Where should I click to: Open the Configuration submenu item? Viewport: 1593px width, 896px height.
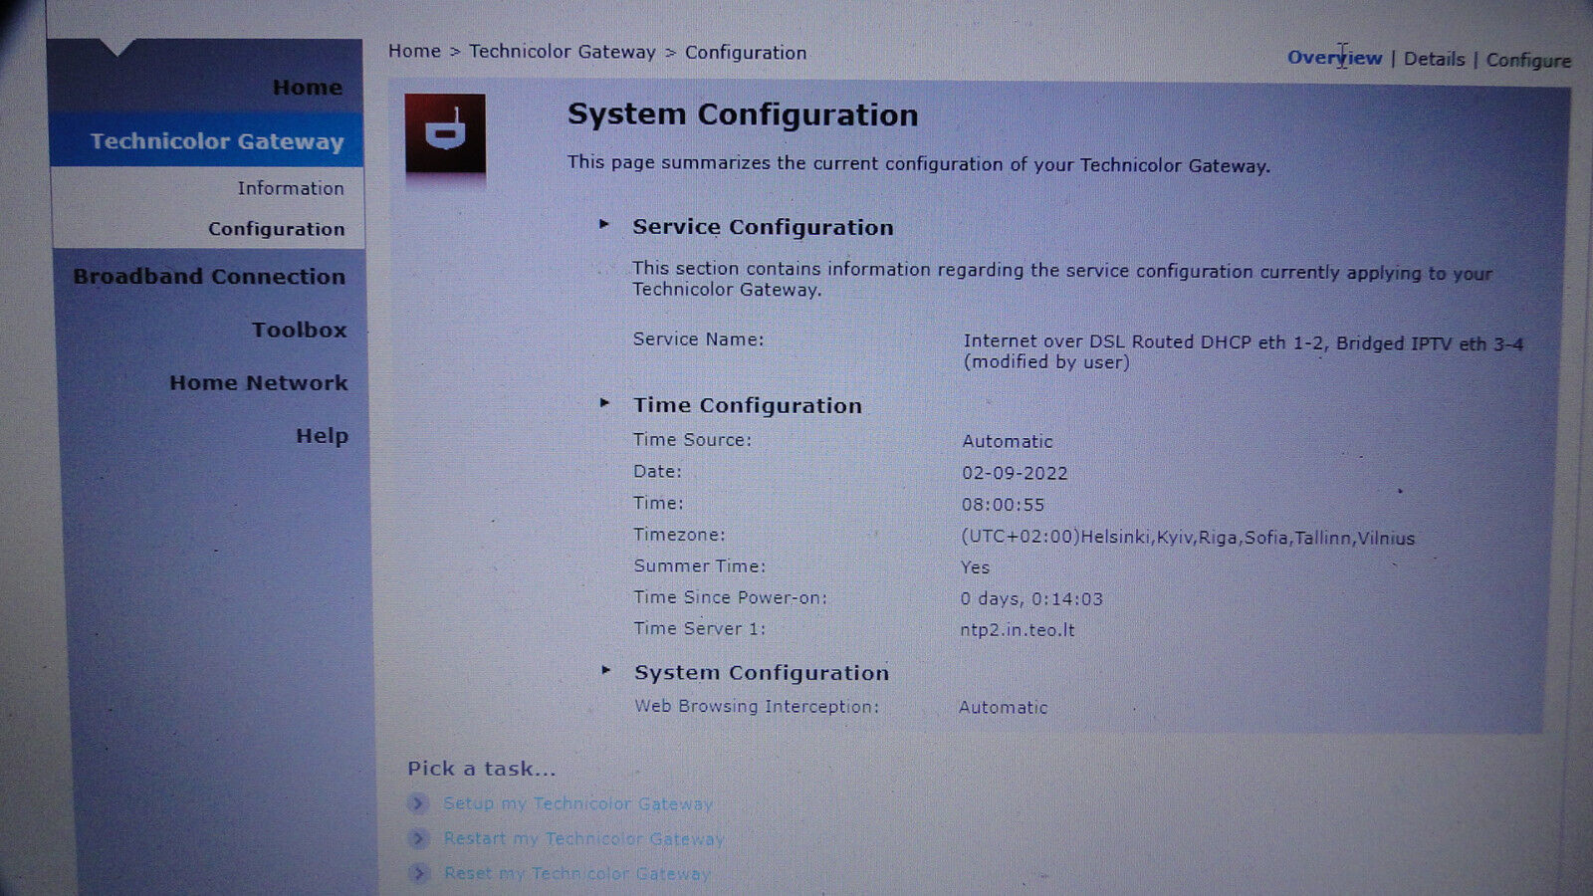click(x=277, y=229)
